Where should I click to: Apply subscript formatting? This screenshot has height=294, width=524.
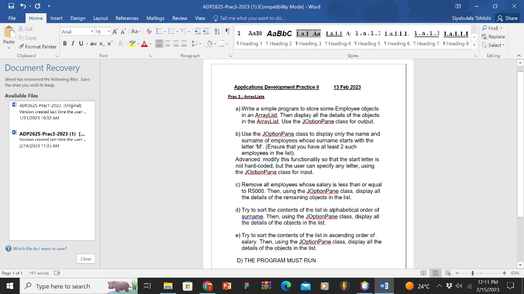click(101, 43)
